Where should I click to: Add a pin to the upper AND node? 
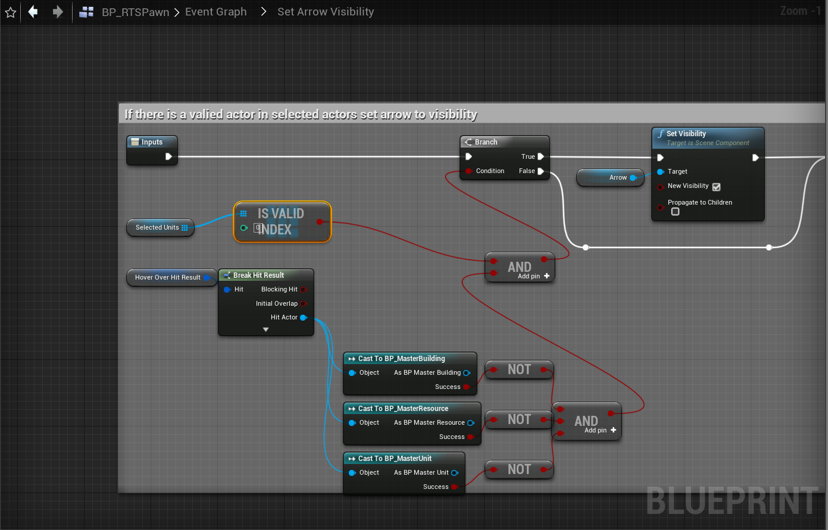coord(546,276)
